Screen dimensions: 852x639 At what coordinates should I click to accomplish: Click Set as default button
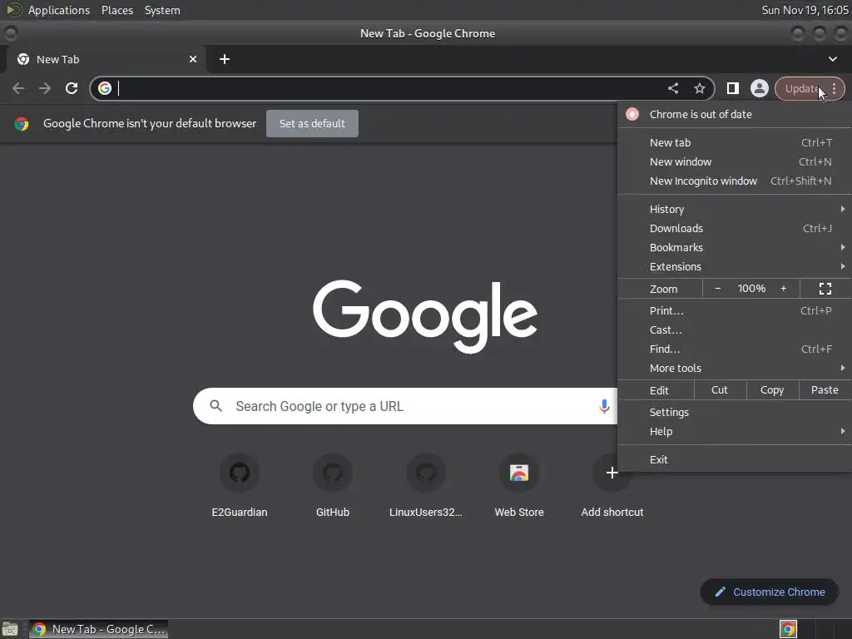pyautogui.click(x=312, y=123)
